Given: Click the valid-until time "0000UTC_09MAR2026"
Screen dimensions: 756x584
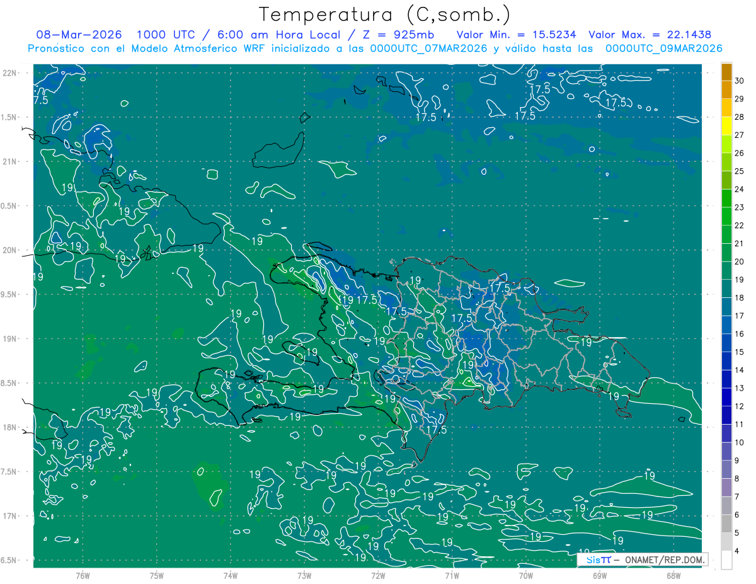Looking at the screenshot, I should 663,49.
